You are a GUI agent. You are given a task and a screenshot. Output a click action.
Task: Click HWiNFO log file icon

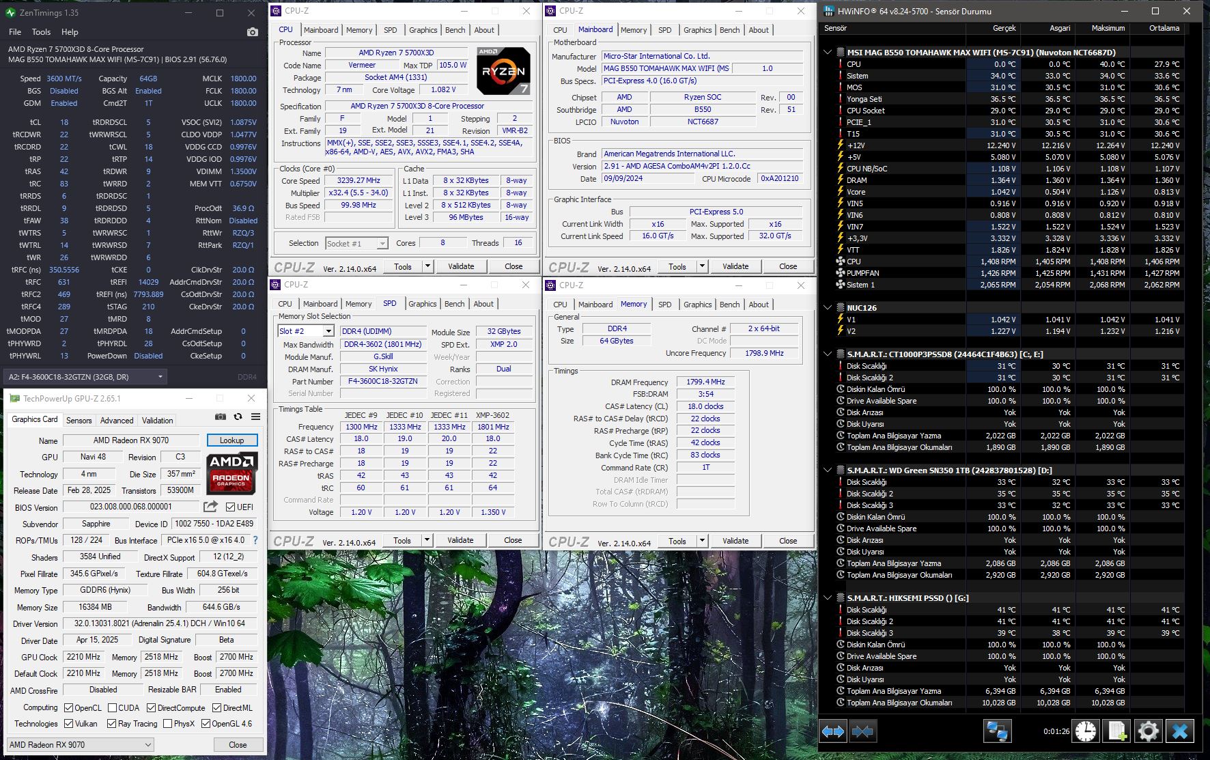click(1117, 731)
